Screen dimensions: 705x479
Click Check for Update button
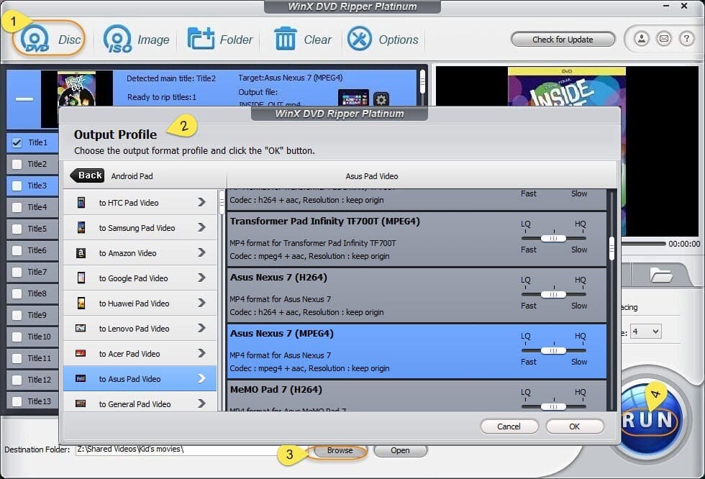(x=563, y=39)
